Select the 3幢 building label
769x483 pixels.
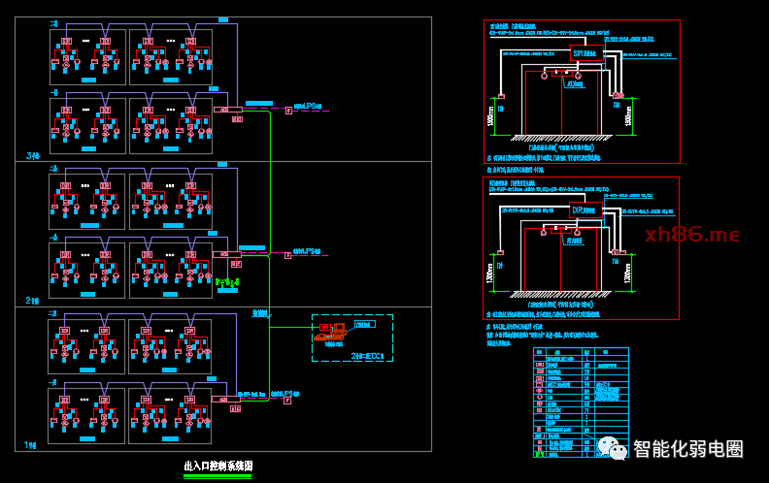click(x=33, y=154)
